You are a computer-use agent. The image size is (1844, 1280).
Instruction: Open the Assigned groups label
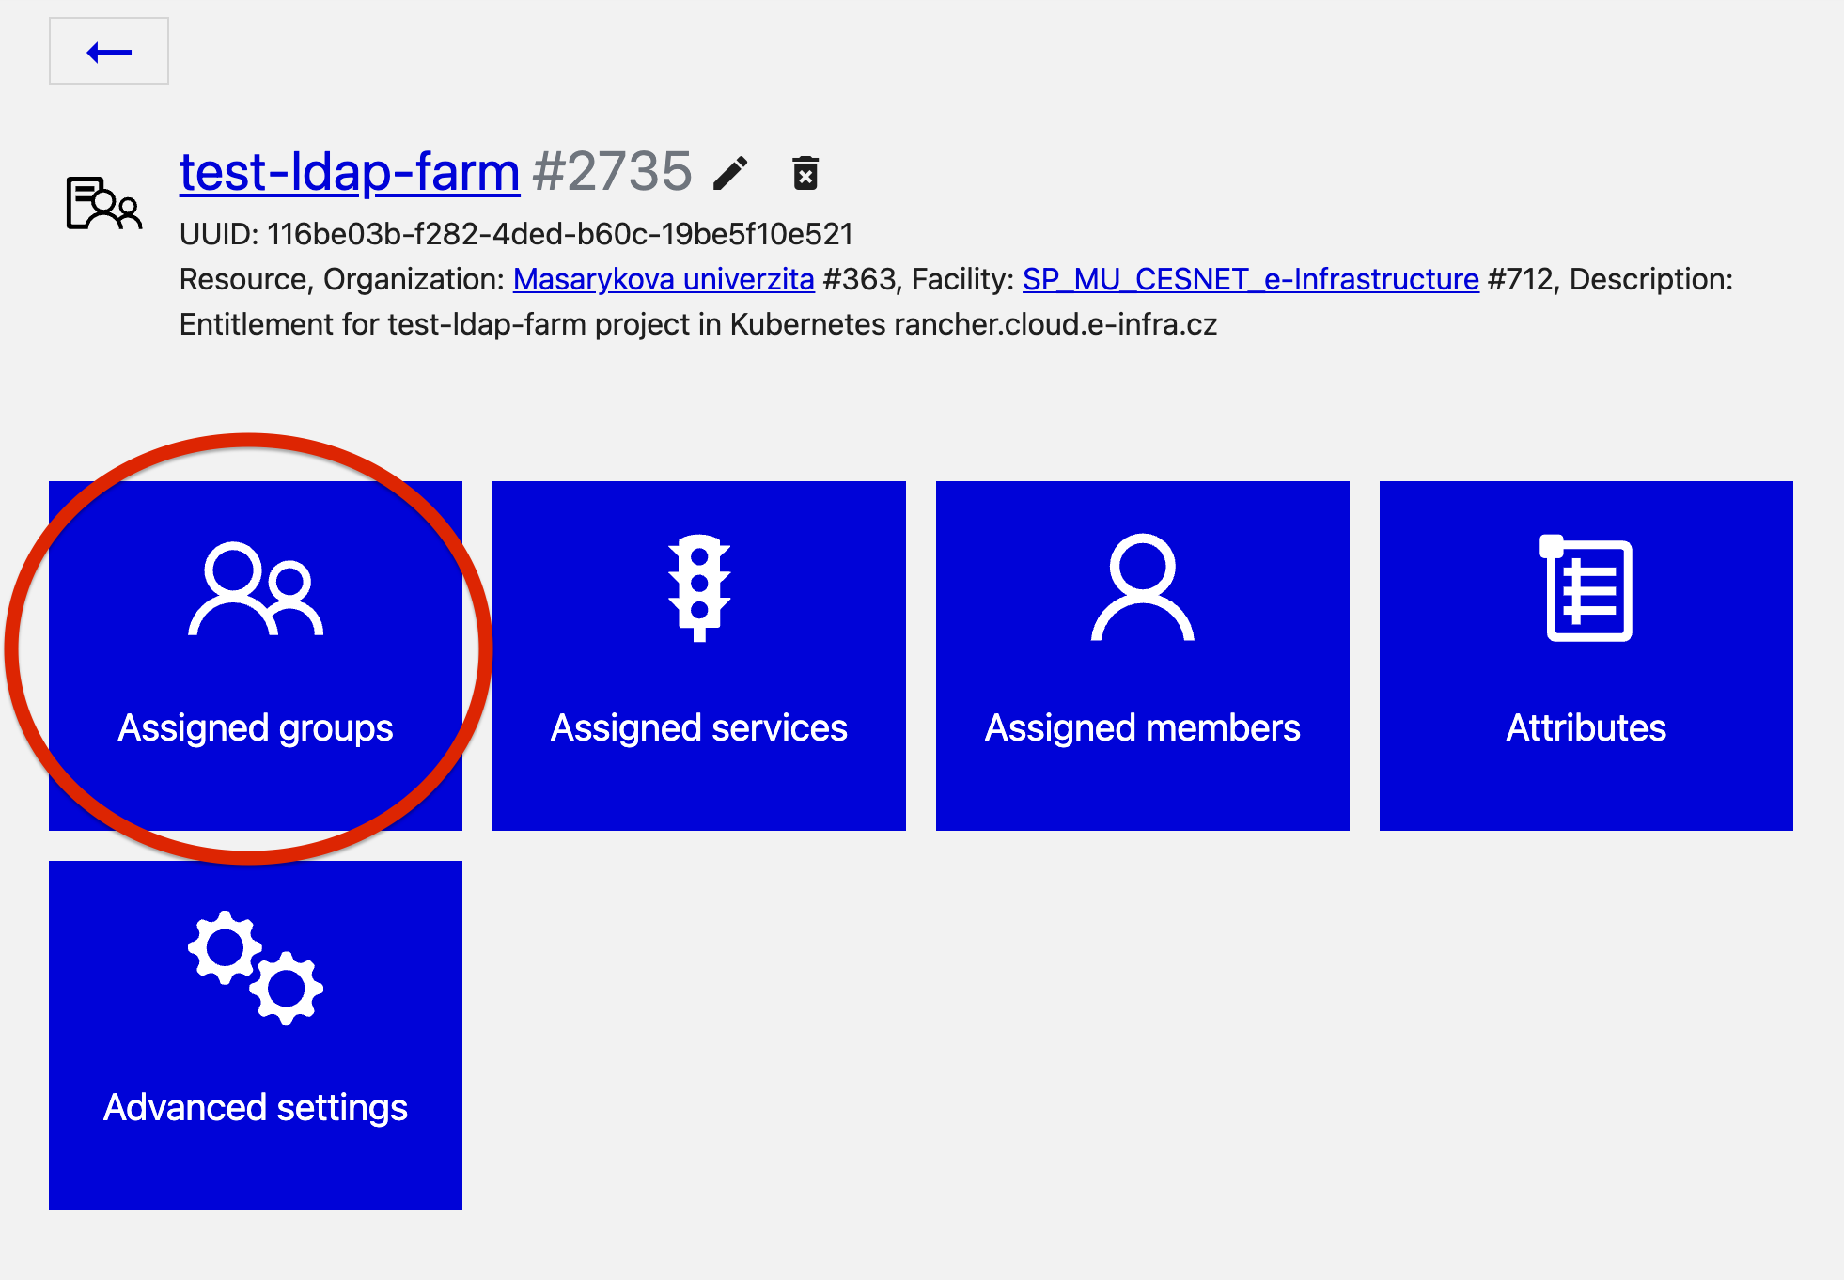coord(256,728)
